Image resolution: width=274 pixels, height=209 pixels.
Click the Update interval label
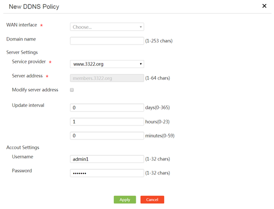click(28, 105)
